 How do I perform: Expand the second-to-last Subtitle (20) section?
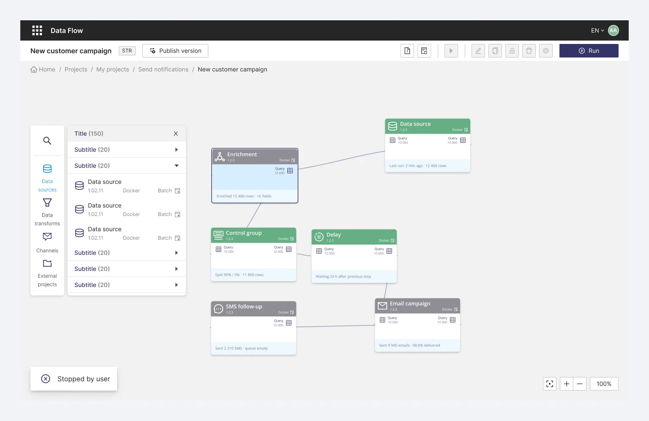coord(127,269)
